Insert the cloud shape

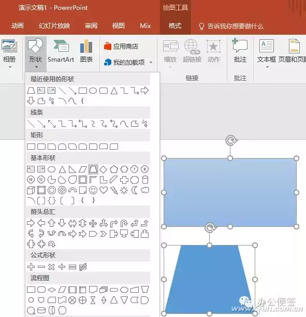click(145, 190)
